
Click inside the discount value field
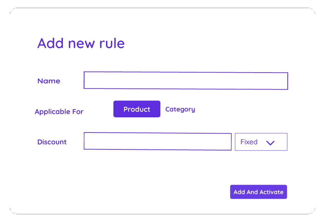tap(158, 142)
